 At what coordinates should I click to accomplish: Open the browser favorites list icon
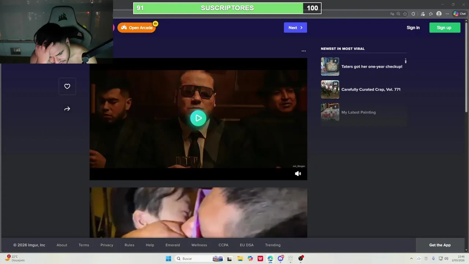pyautogui.click(x=431, y=14)
